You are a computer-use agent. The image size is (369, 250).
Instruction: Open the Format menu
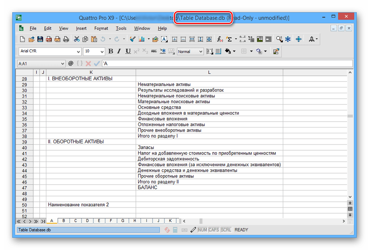click(101, 28)
